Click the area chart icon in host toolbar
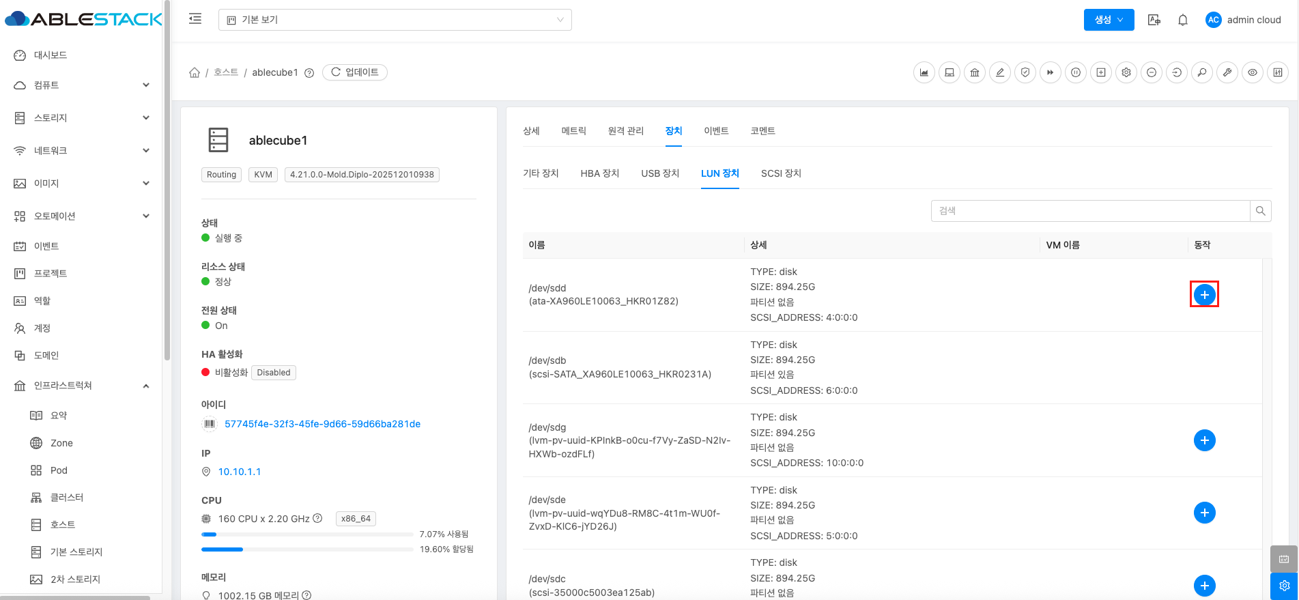The width and height of the screenshot is (1299, 600). coord(924,72)
